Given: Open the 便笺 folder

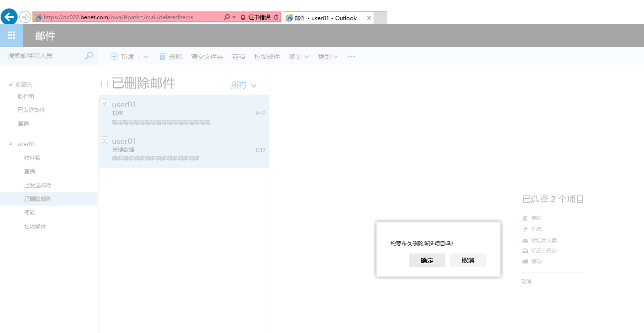Looking at the screenshot, I should pyautogui.click(x=30, y=213).
